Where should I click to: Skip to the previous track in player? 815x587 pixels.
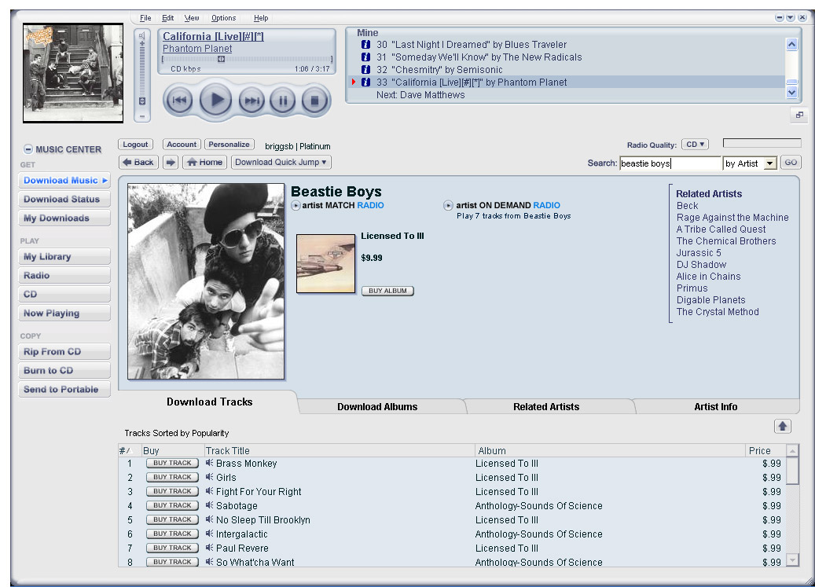[179, 101]
